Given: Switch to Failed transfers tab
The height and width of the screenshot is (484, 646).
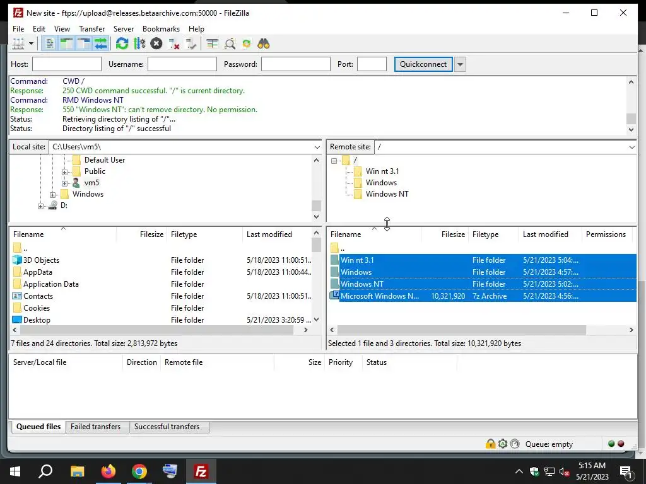Looking at the screenshot, I should click(96, 427).
